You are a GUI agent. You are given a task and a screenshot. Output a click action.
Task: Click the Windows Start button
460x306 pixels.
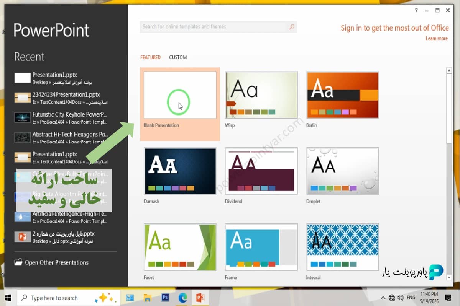(x=8, y=298)
